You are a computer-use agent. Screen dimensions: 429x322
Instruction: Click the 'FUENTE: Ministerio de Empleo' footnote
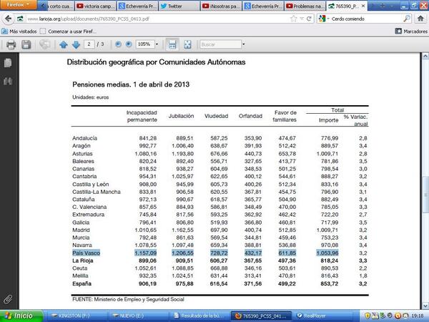(x=128, y=300)
